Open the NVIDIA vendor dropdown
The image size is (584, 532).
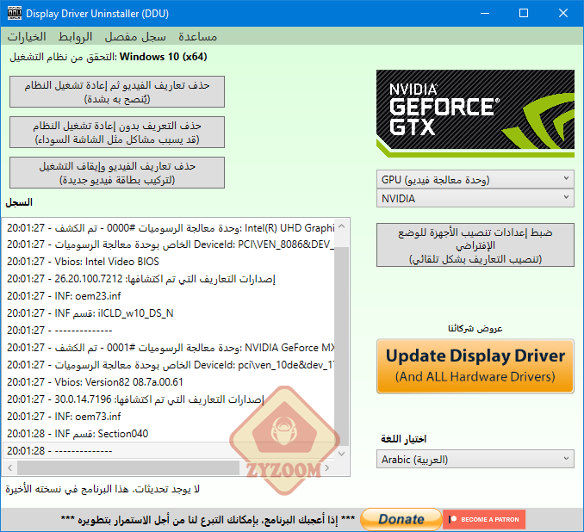(475, 199)
